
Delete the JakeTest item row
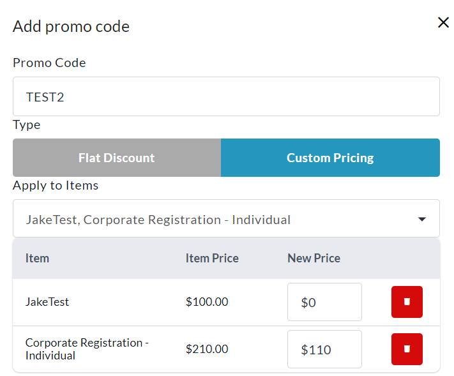(407, 302)
